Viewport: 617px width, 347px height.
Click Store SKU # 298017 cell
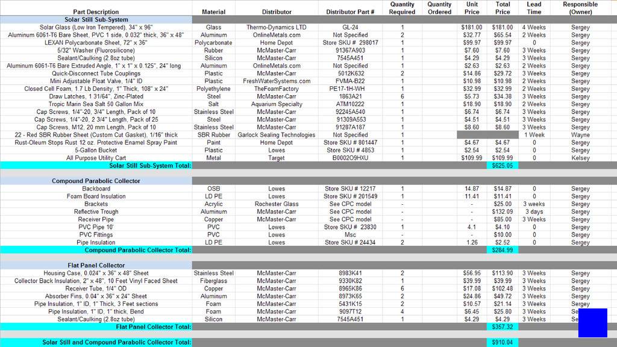pos(350,43)
